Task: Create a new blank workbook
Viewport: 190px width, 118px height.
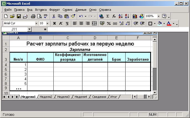Action: coord(6,16)
